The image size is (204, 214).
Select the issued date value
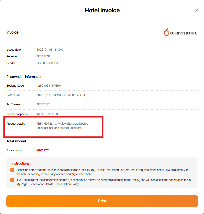[x=50, y=50]
